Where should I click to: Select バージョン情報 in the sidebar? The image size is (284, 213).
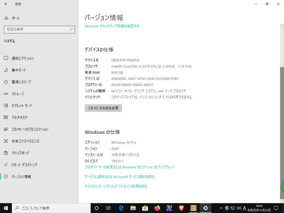click(x=21, y=176)
